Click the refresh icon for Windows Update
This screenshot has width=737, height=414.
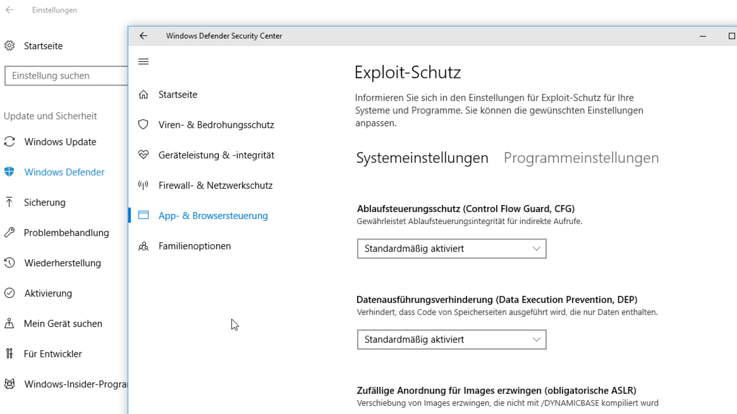click(x=10, y=141)
